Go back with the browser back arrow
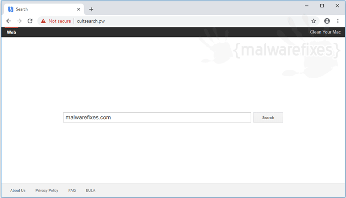346x198 pixels. pyautogui.click(x=8, y=21)
